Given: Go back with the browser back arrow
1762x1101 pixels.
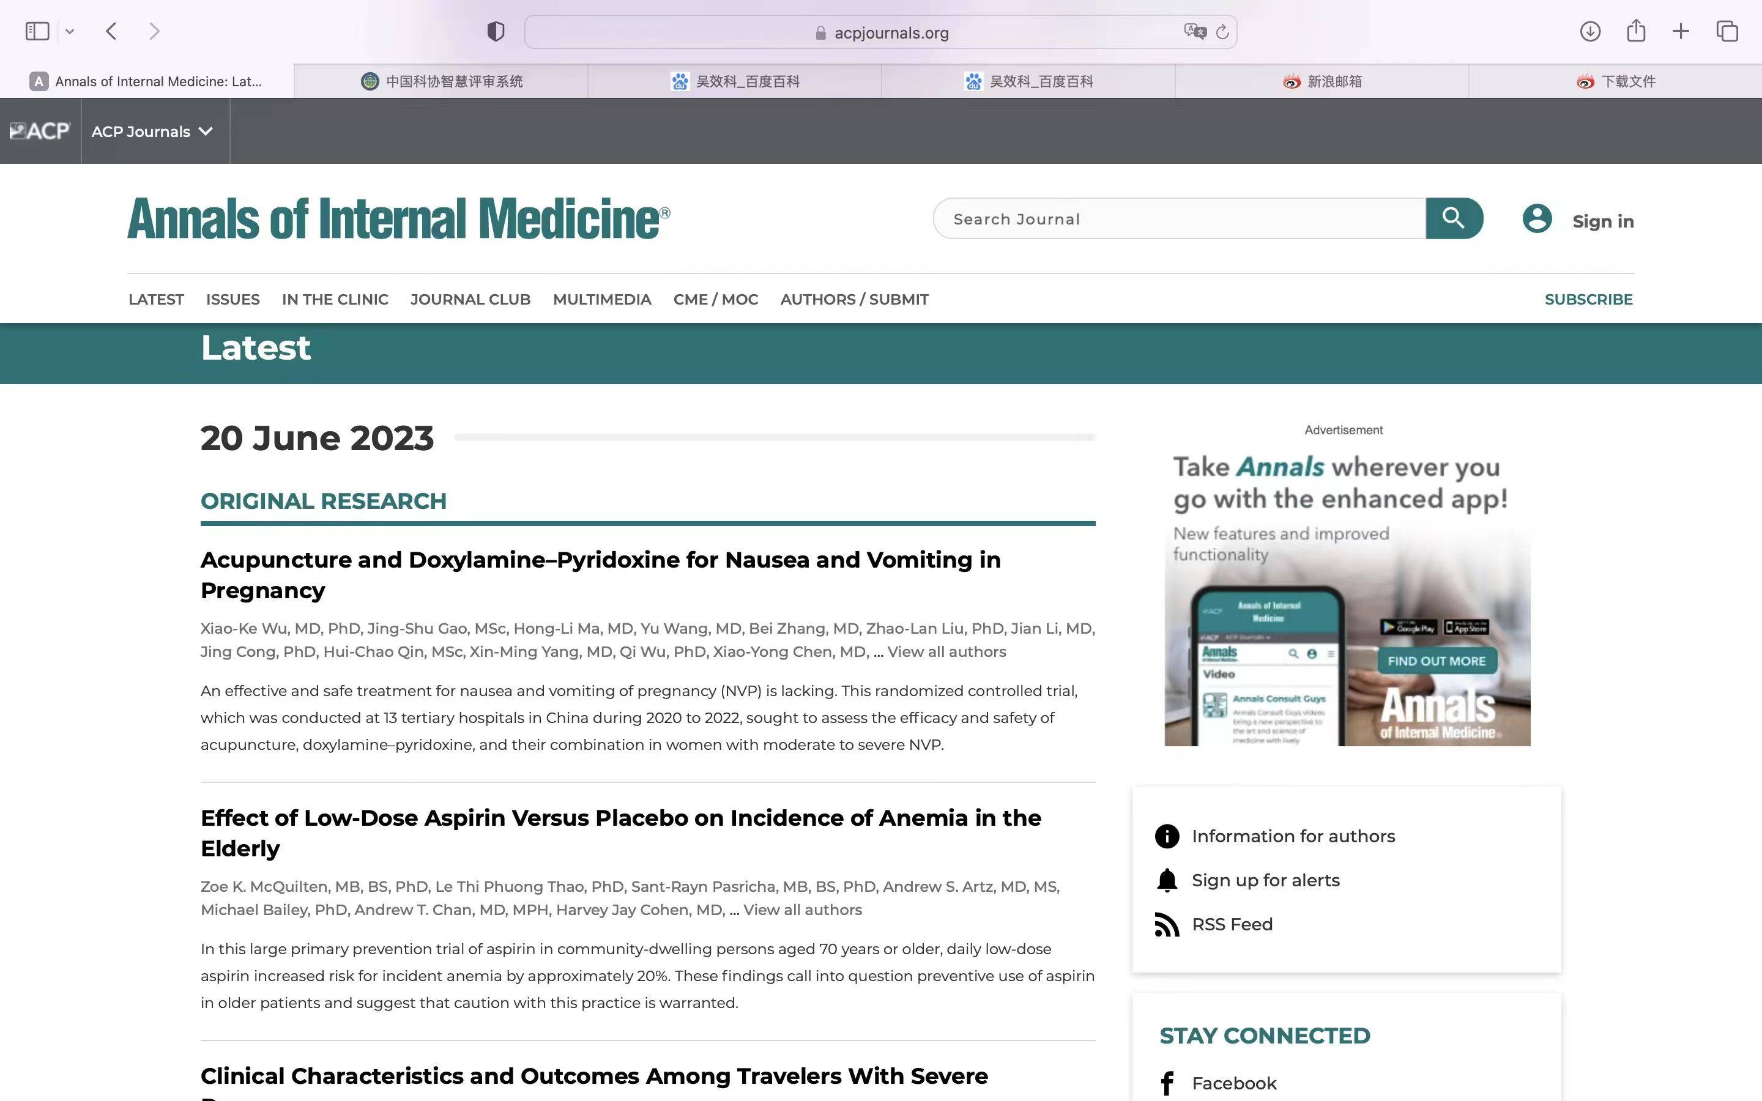Looking at the screenshot, I should tap(111, 31).
